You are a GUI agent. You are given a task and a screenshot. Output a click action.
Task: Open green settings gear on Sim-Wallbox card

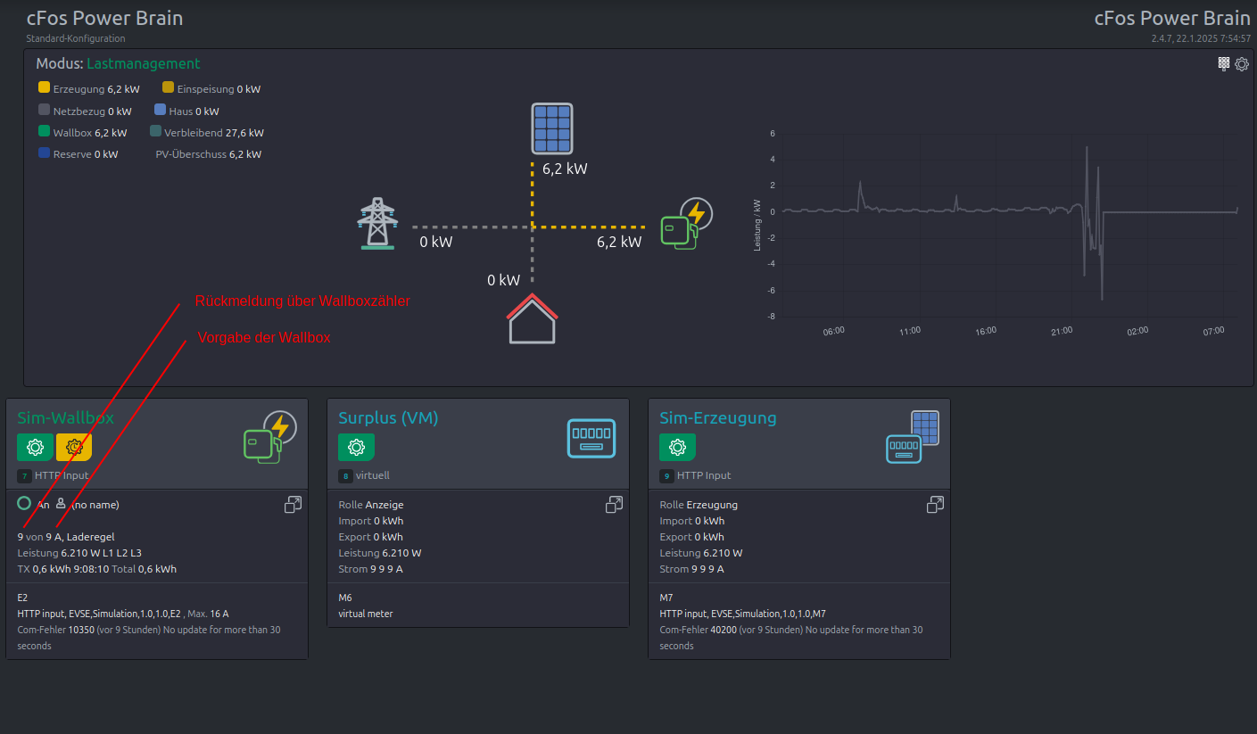[x=36, y=447]
